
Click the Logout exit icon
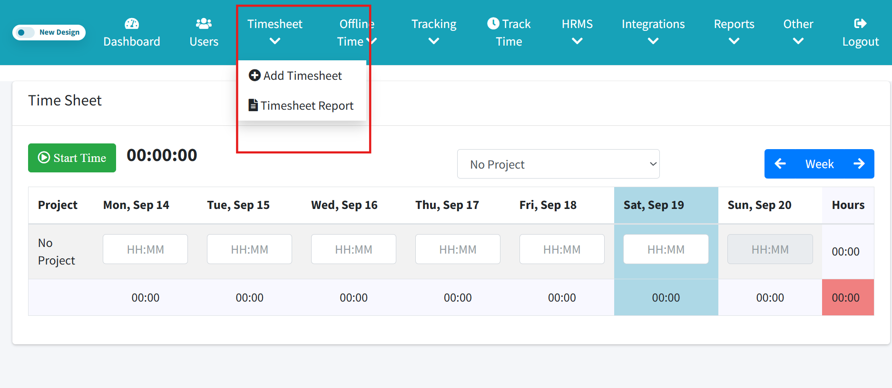[x=860, y=23]
